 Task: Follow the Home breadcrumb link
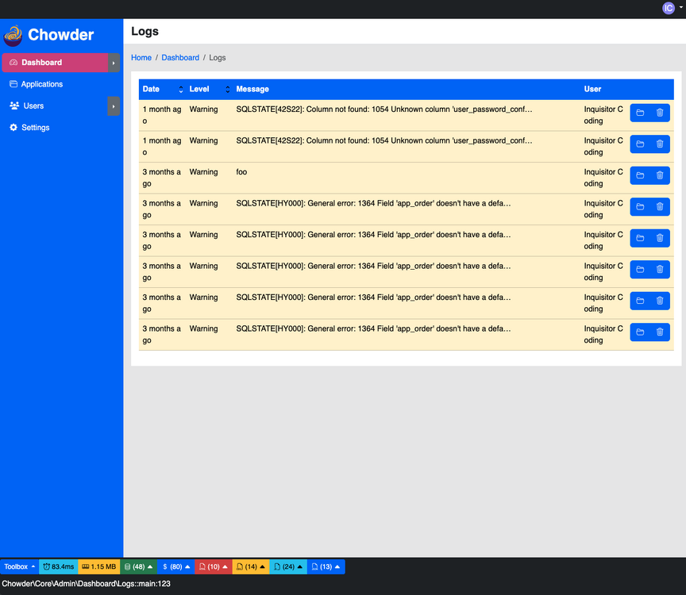point(141,57)
